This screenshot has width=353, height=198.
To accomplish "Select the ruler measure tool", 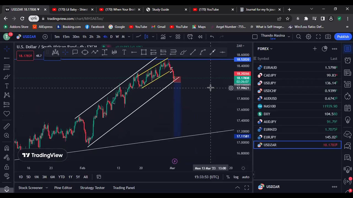I will (x=7, y=126).
